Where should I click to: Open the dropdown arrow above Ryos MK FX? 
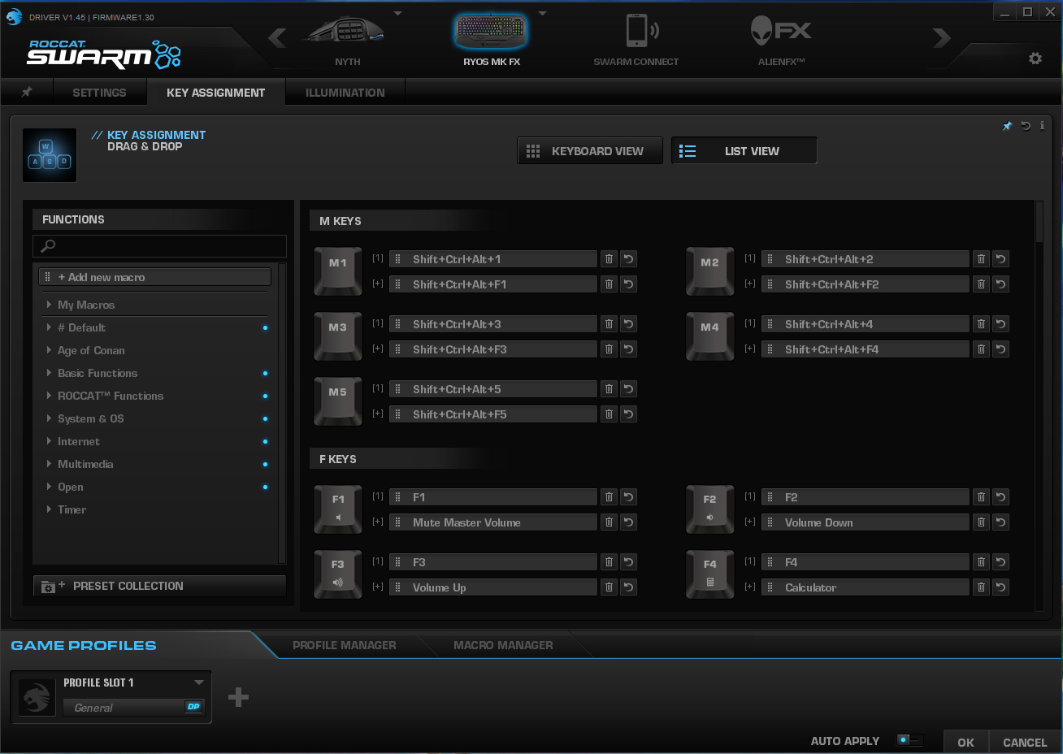click(x=542, y=14)
